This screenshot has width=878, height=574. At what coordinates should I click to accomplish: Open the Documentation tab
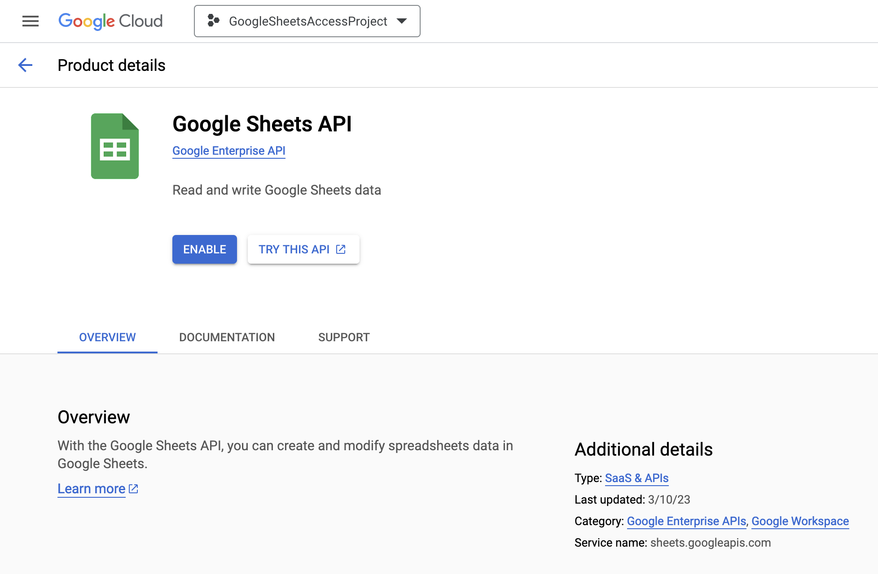[x=227, y=337]
